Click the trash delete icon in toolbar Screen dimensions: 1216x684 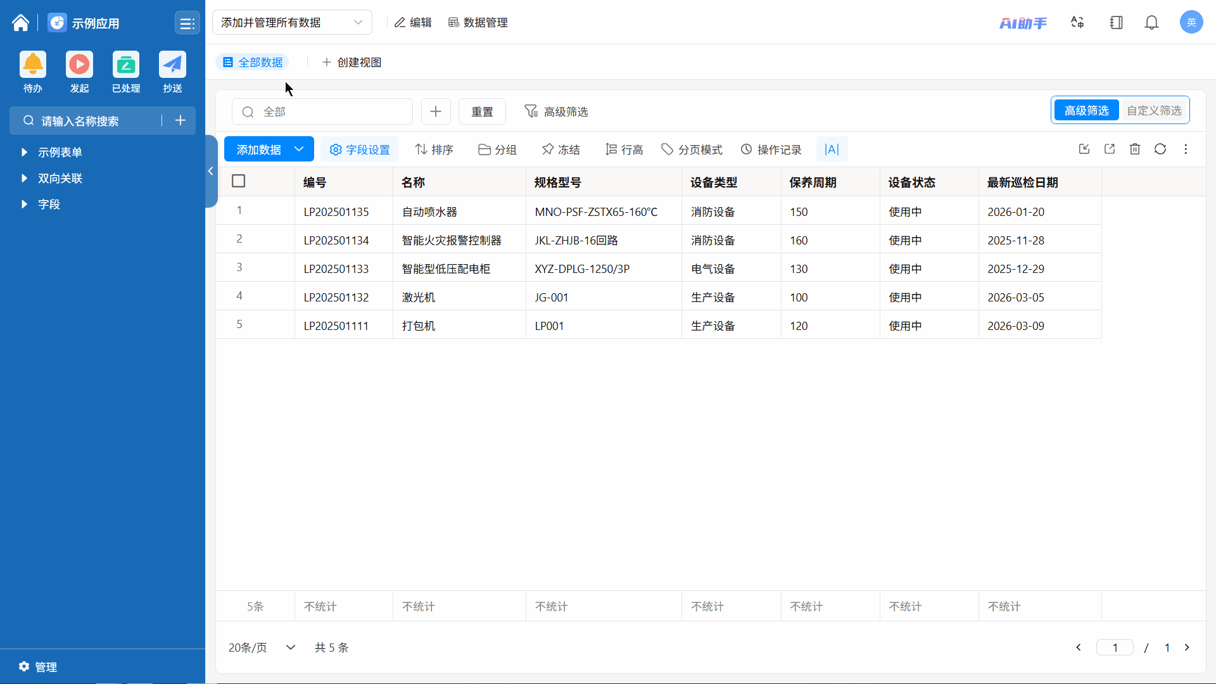[x=1134, y=149]
